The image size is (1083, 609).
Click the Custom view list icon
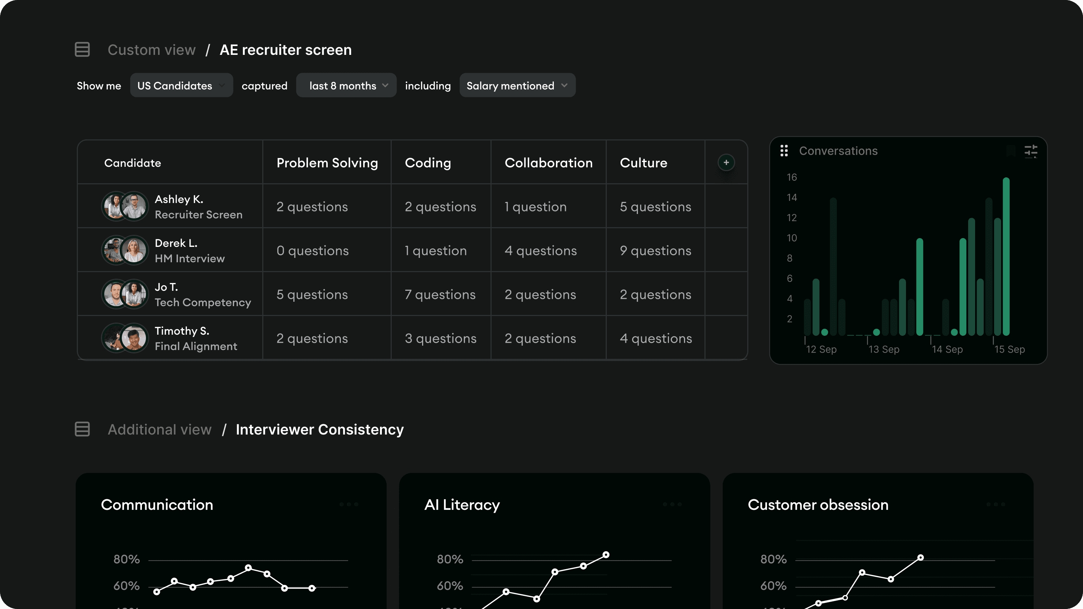pos(82,50)
